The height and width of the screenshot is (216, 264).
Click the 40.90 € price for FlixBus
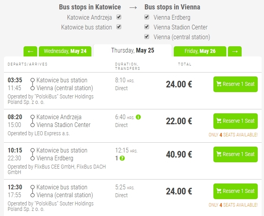tap(179, 154)
